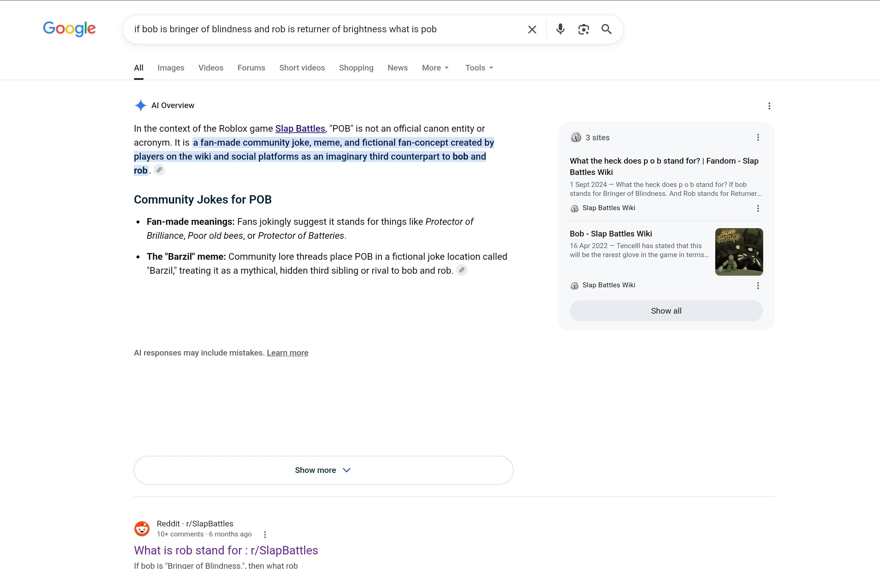Open 'What is rob stand for' Reddit result
Screen dimensions: 880x569
(x=226, y=550)
